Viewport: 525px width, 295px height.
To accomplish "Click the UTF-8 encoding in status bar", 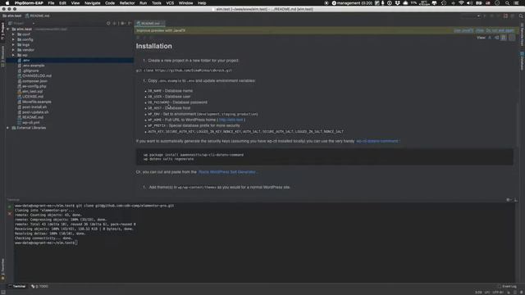I will [498, 293].
